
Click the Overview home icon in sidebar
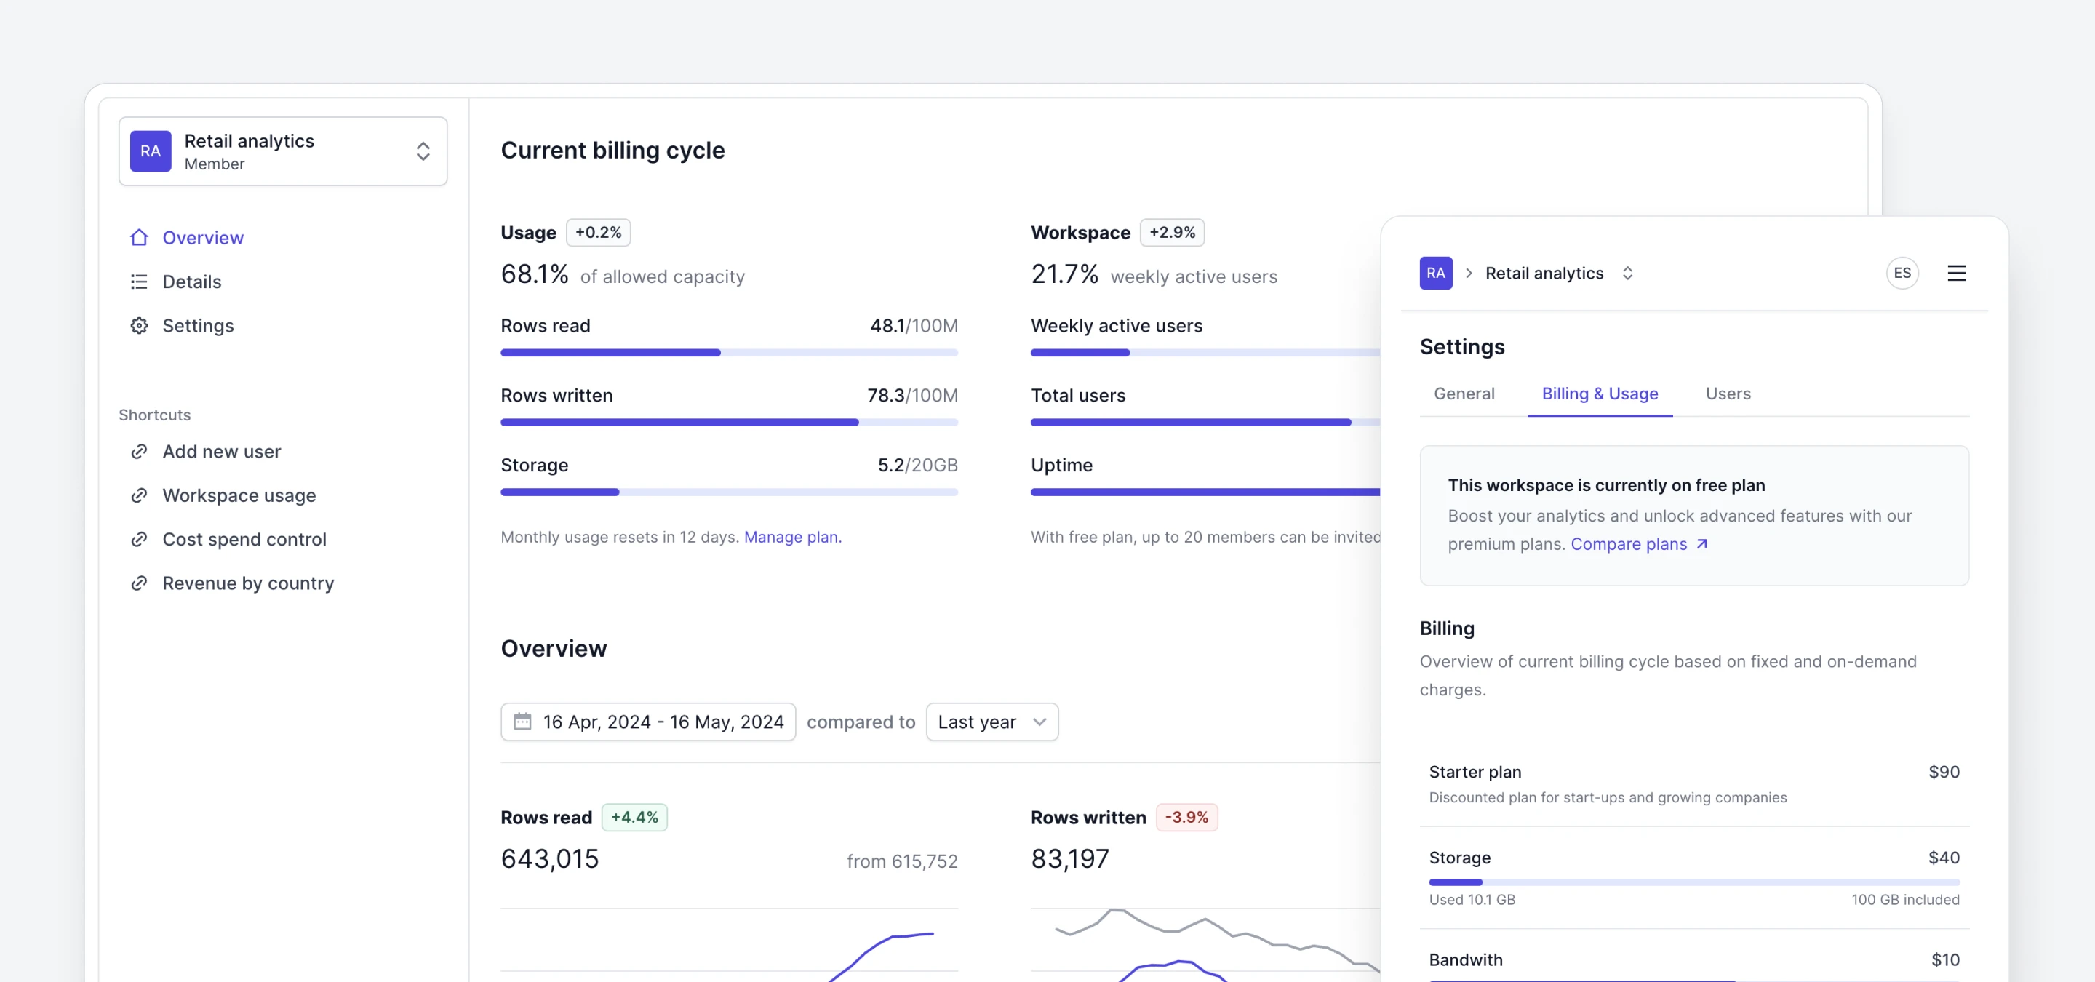click(x=139, y=237)
